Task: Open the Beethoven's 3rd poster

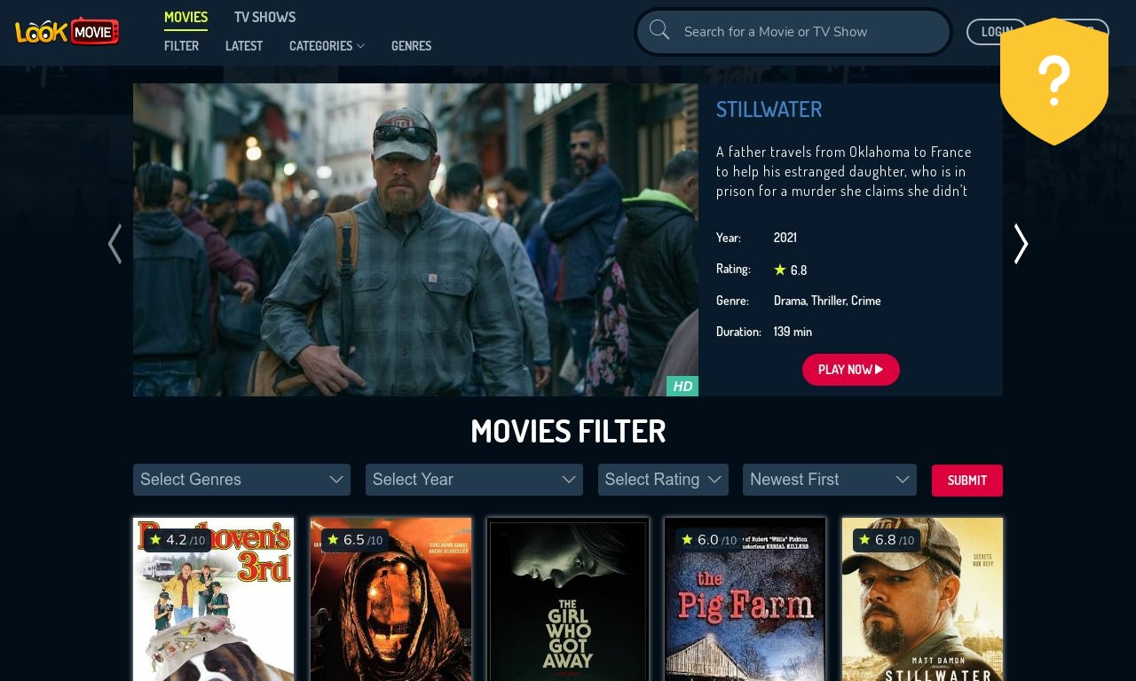Action: pyautogui.click(x=213, y=599)
